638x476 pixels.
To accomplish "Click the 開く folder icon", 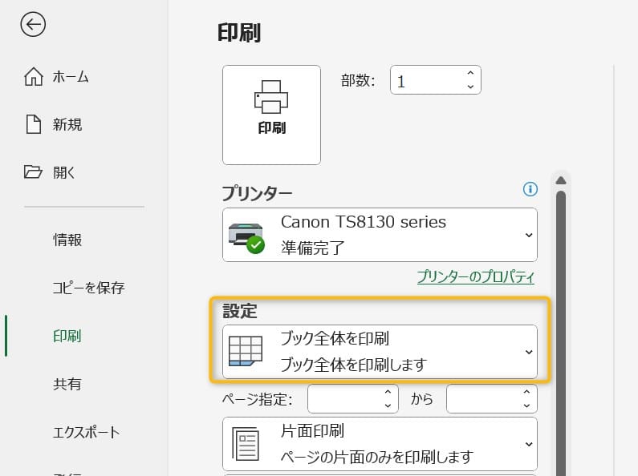I will click(x=33, y=171).
